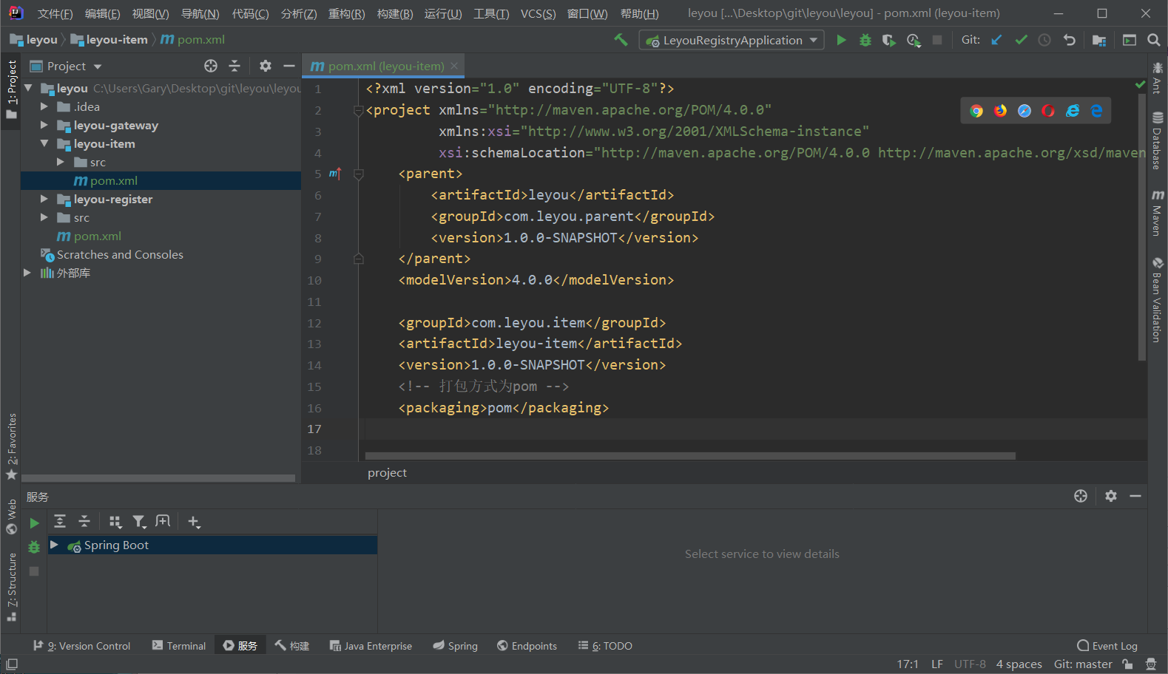The height and width of the screenshot is (674, 1168).
Task: Toggle Project tool window side tab
Action: tap(11, 89)
